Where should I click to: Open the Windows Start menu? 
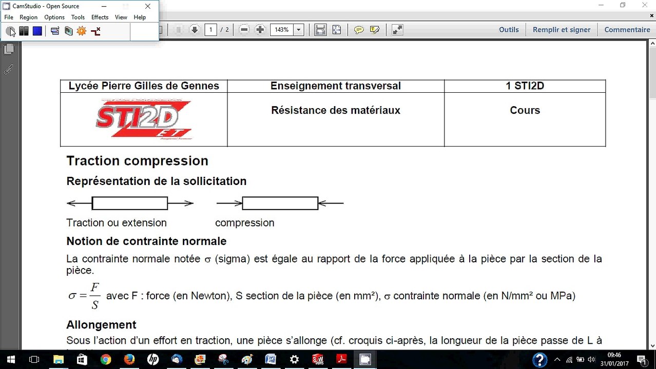(10, 359)
